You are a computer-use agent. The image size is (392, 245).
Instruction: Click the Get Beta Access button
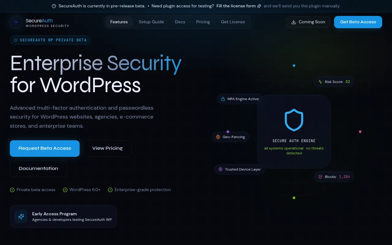[358, 22]
